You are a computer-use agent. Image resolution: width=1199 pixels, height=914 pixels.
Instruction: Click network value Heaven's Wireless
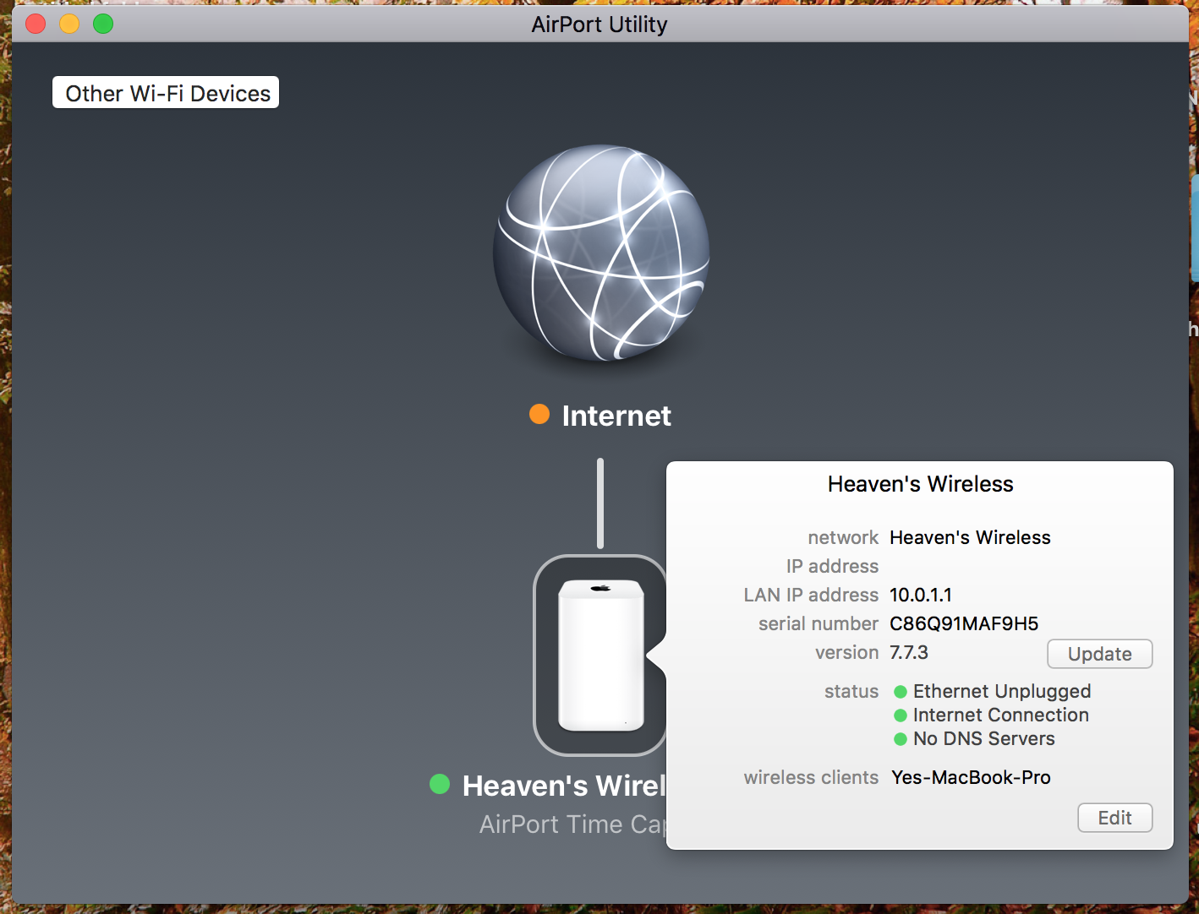click(970, 538)
